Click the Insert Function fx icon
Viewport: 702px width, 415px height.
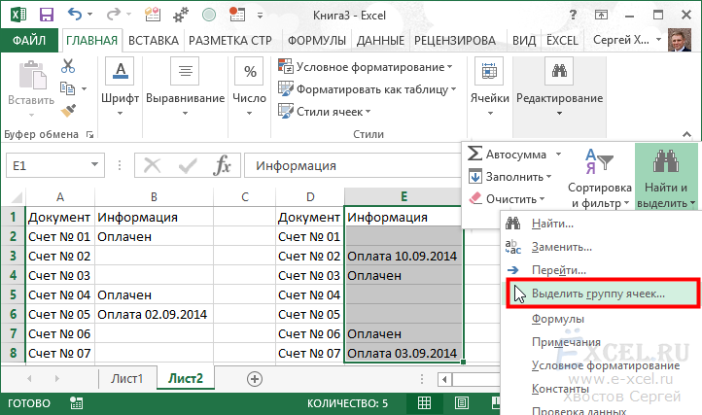click(222, 165)
